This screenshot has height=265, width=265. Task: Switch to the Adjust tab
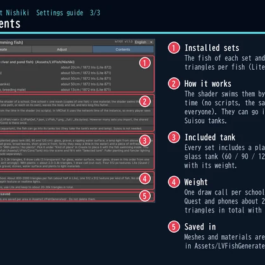61,49
